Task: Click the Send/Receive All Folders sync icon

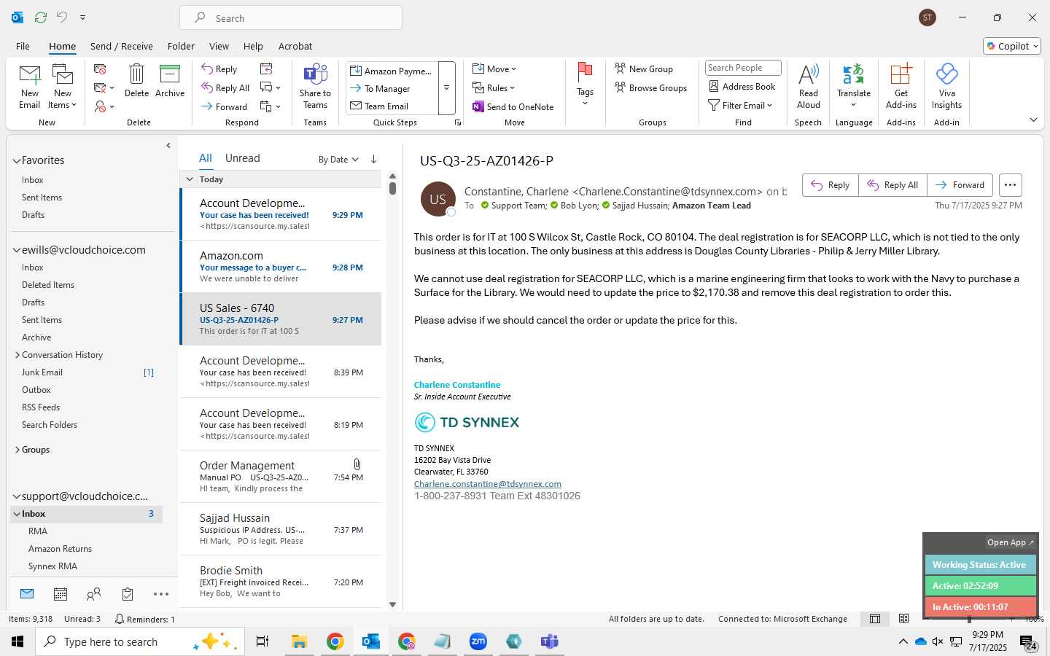Action: (41, 17)
